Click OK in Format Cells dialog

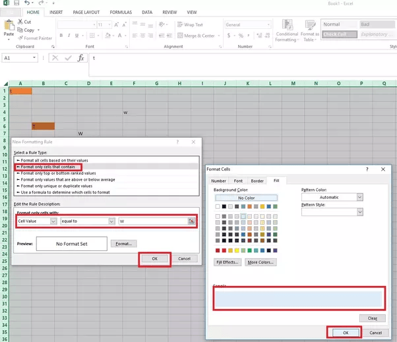click(346, 333)
